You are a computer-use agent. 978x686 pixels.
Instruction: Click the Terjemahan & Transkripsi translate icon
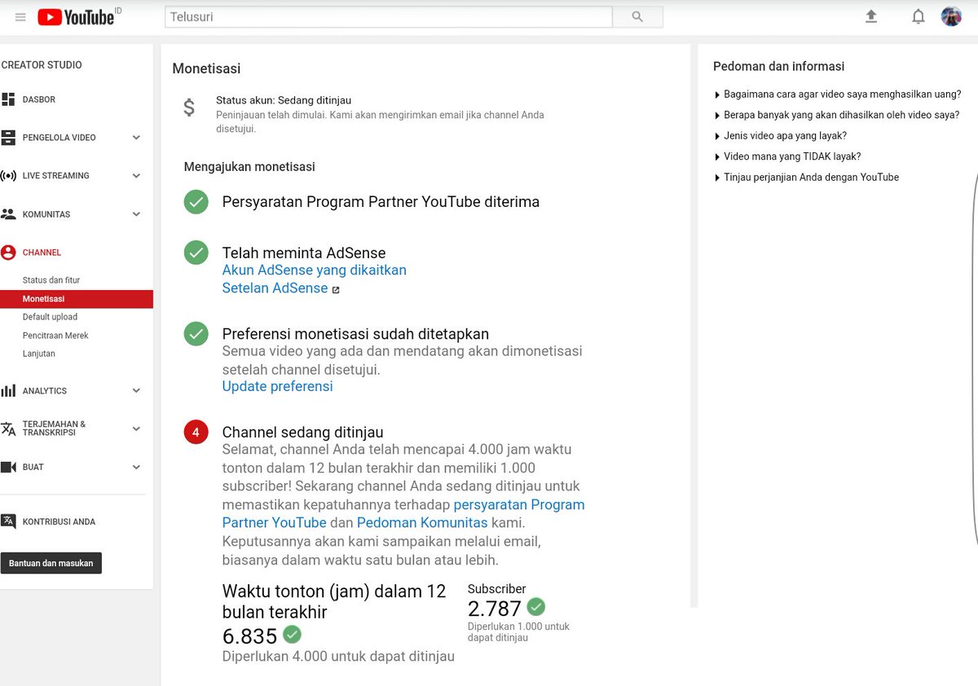pyautogui.click(x=8, y=429)
